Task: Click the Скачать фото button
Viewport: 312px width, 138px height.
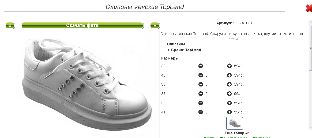Action: click(x=82, y=26)
